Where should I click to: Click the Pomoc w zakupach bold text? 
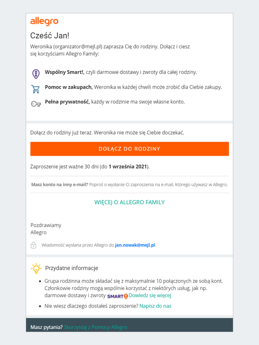(x=69, y=87)
